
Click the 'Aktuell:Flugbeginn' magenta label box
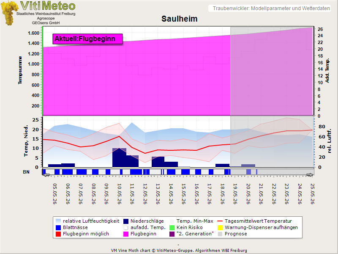pyautogui.click(x=87, y=39)
